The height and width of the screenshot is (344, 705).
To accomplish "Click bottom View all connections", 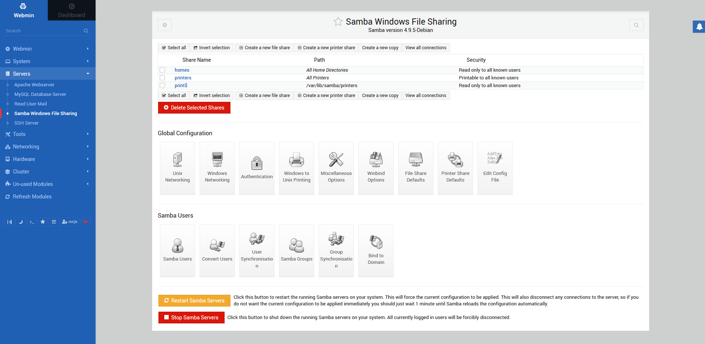I will point(426,96).
